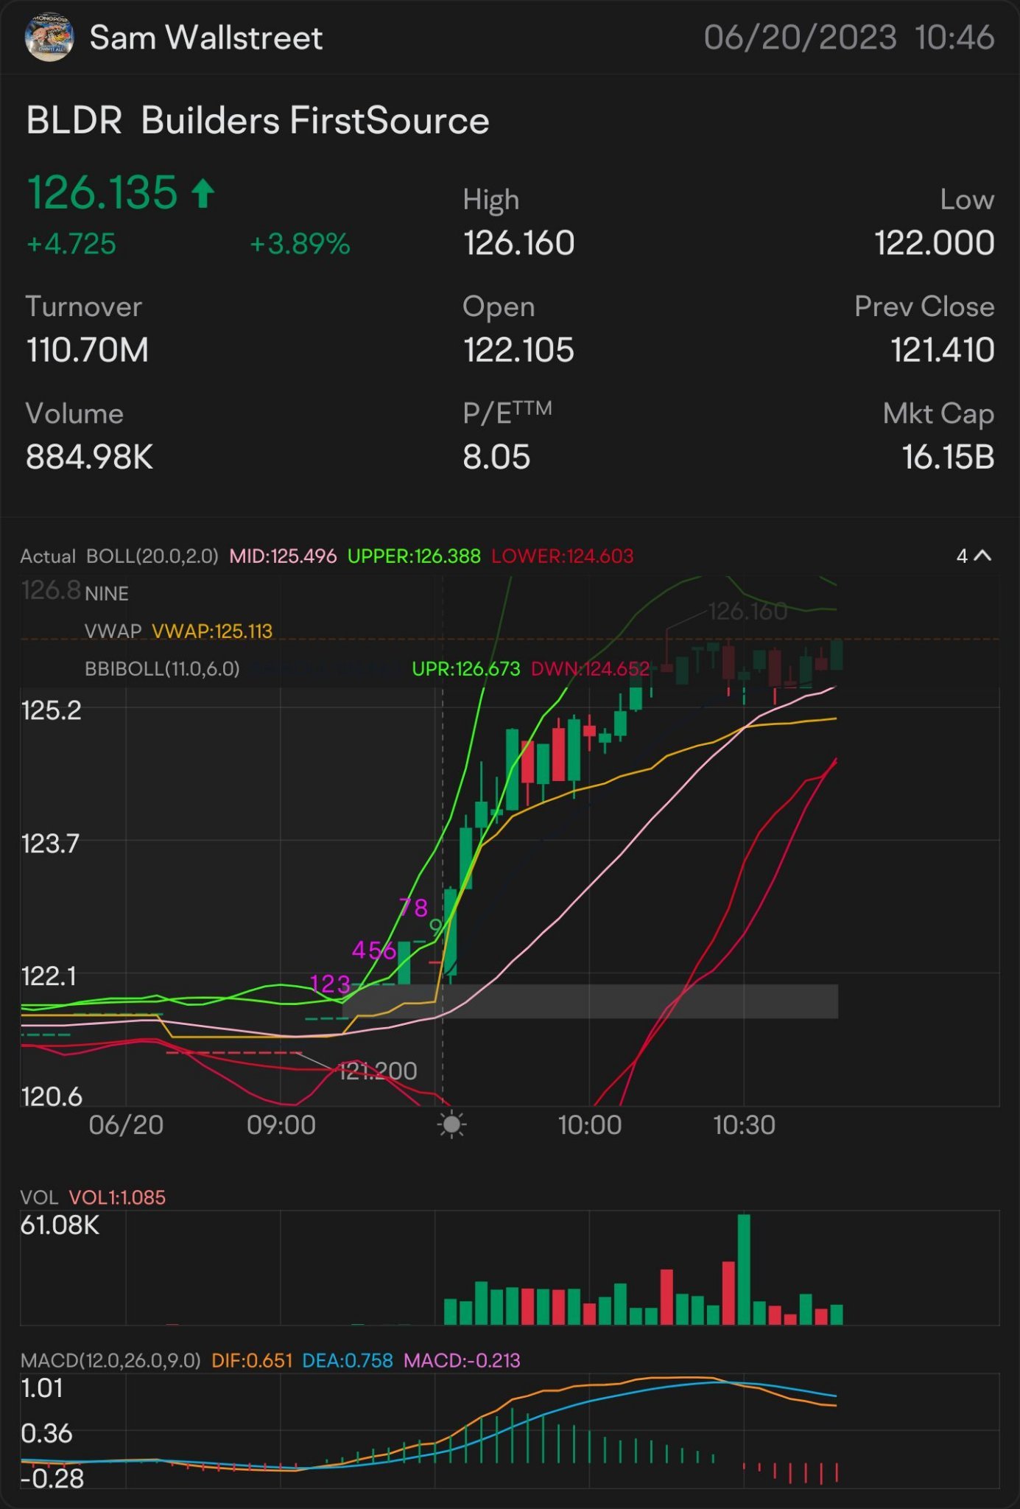Open the MACD(12.0,26.0,9.0) indicator settings
The image size is (1020, 1509).
(110, 1360)
